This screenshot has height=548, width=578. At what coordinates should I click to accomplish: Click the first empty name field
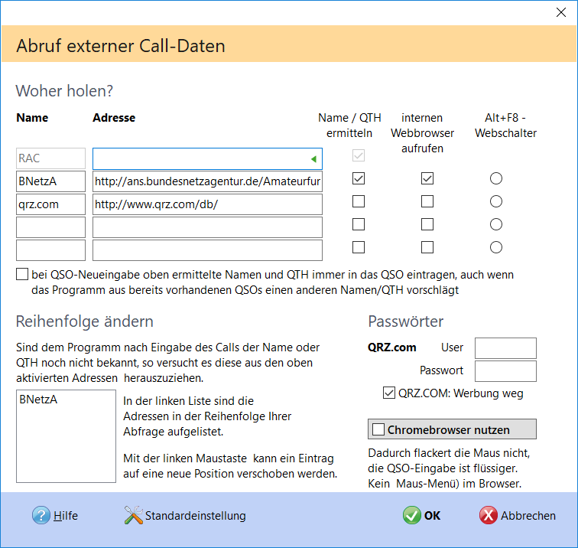[51, 227]
